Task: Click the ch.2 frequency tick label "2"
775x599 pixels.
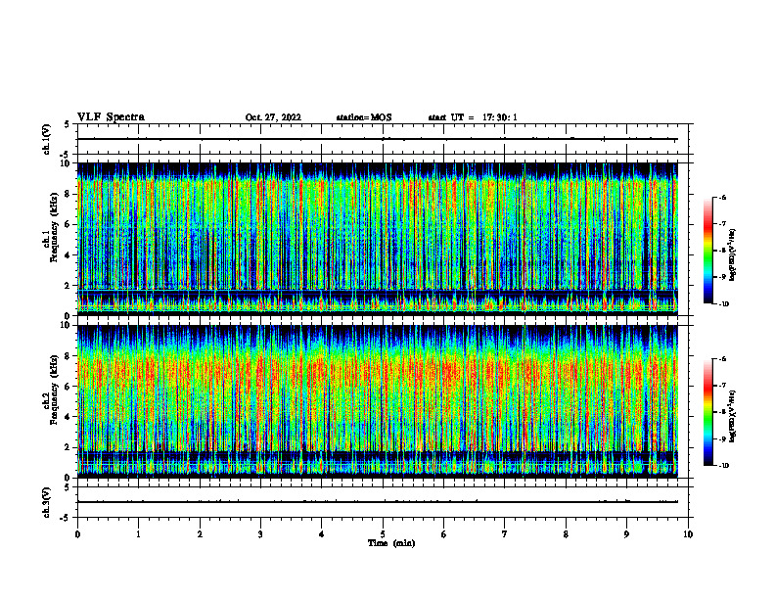Action: pyautogui.click(x=68, y=447)
